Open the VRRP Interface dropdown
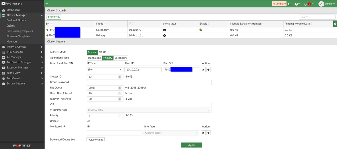The width and height of the screenshot is (337, 149). (149, 110)
